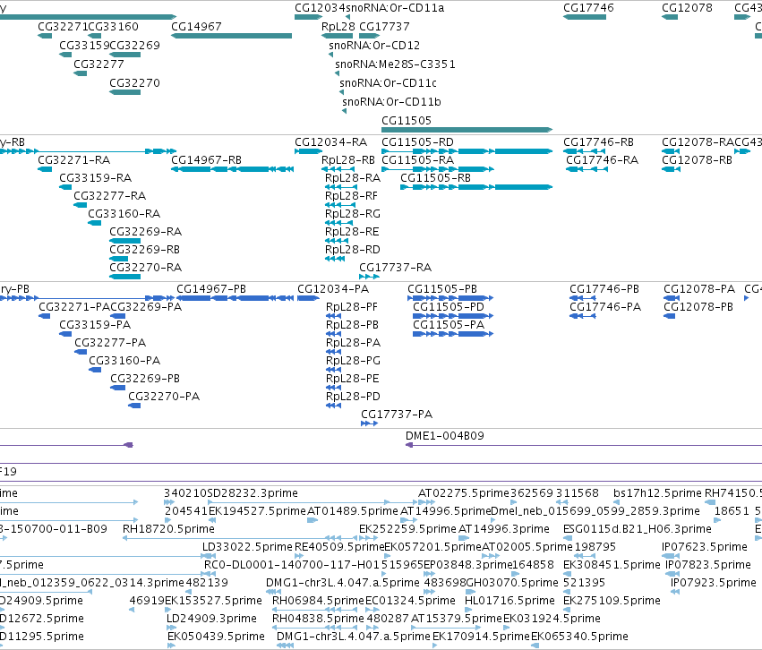Select the CG12078 gene label
The height and width of the screenshot is (650, 762).
pos(687,8)
